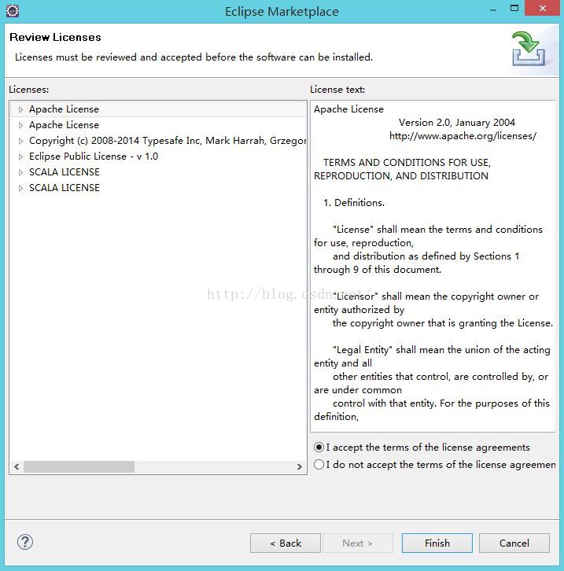
Task: Expand Eclipse Public License - v 1.0
Action: coord(20,157)
